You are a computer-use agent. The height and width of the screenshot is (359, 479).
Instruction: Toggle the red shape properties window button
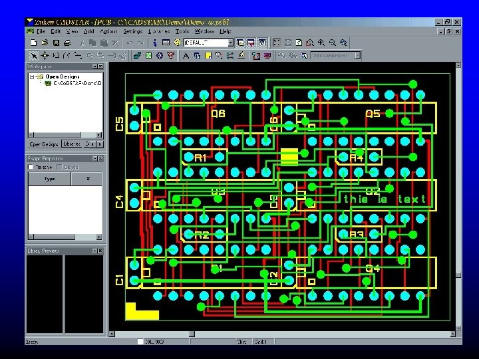(x=251, y=43)
